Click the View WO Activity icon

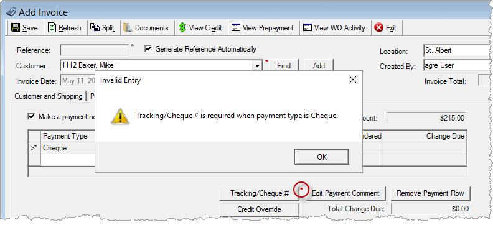click(307, 27)
